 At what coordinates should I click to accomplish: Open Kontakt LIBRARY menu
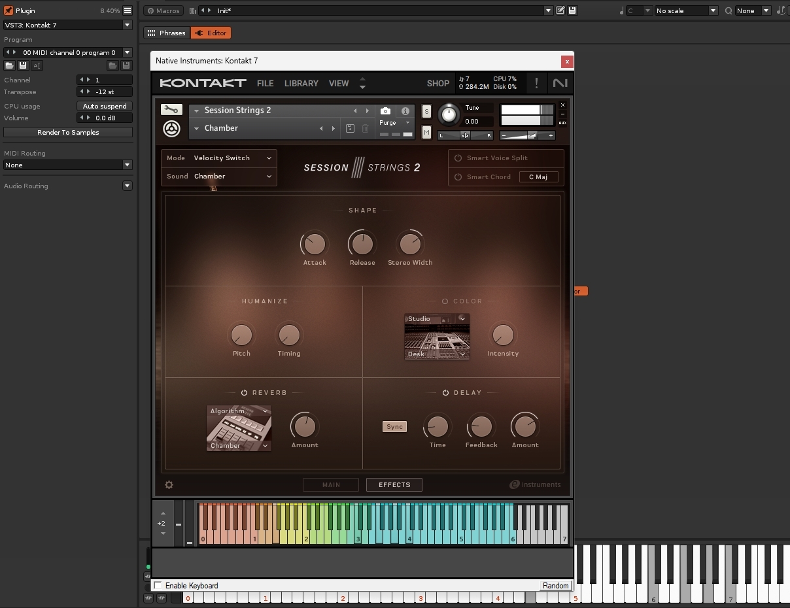[301, 84]
